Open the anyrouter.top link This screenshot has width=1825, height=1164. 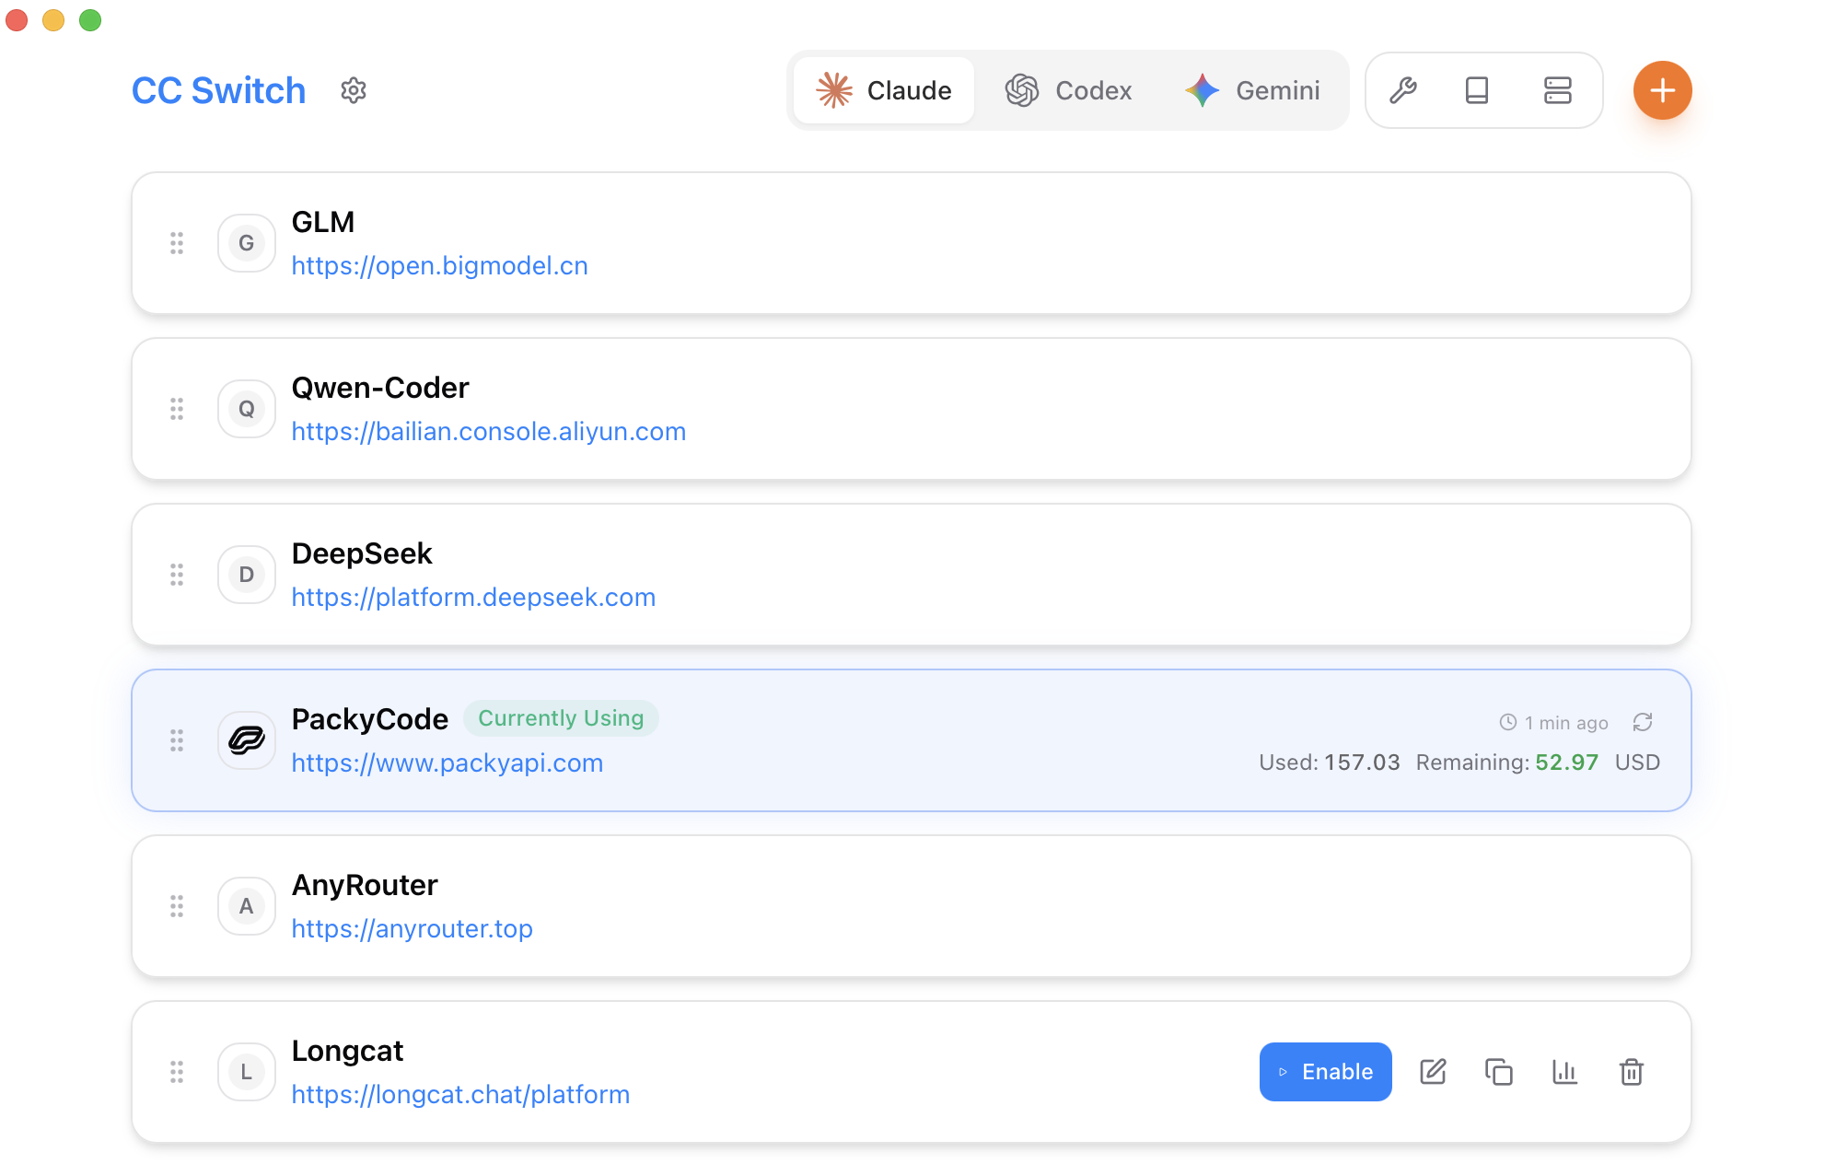[412, 928]
